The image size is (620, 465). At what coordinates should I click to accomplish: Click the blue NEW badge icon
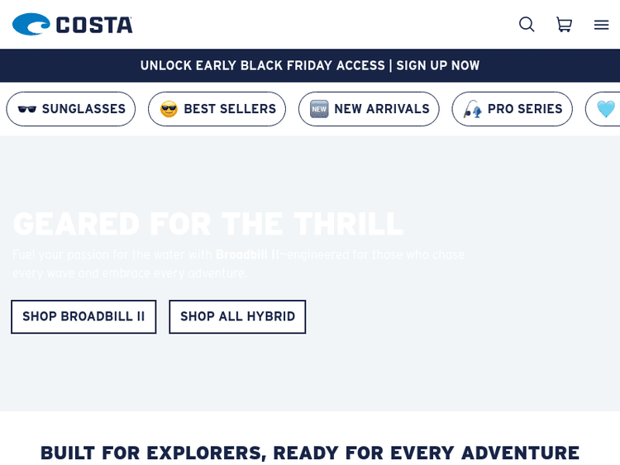point(319,109)
